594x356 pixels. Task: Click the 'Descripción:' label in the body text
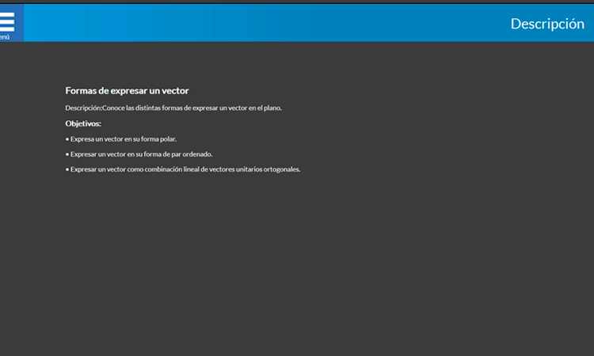(83, 108)
